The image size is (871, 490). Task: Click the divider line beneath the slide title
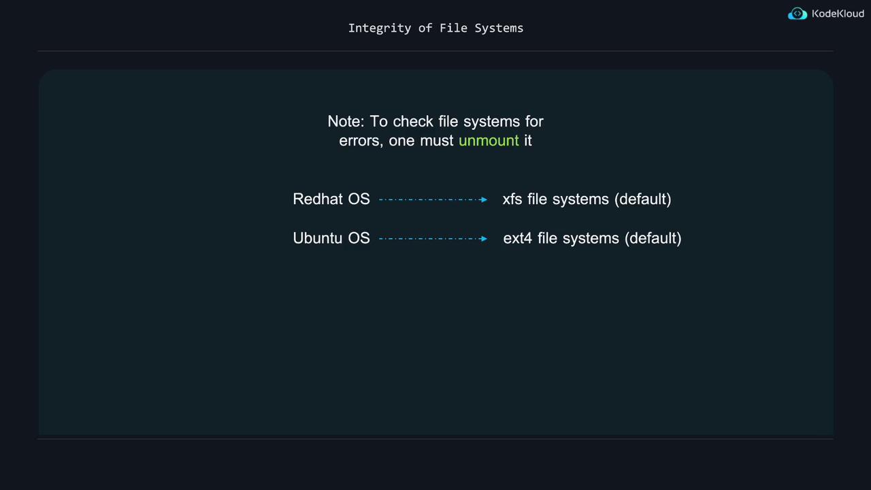click(435, 51)
